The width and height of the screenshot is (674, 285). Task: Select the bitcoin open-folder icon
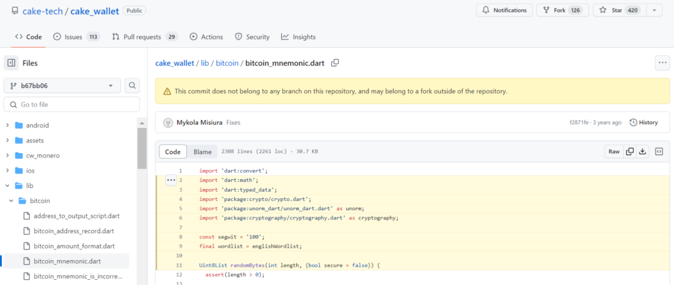click(x=22, y=200)
